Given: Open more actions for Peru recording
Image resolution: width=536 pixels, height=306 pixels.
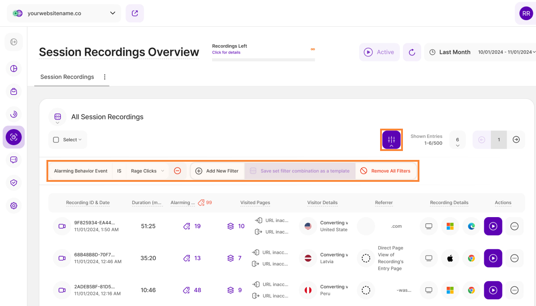Looking at the screenshot, I should pyautogui.click(x=514, y=290).
